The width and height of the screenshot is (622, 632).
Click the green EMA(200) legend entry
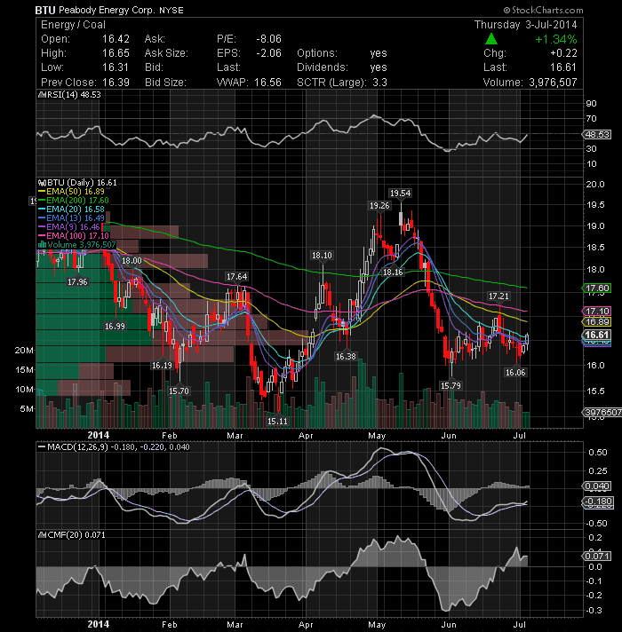(74, 201)
